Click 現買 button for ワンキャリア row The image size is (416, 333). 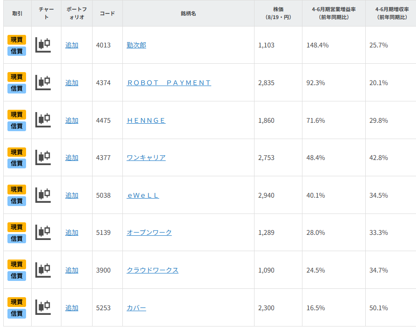[x=17, y=152]
